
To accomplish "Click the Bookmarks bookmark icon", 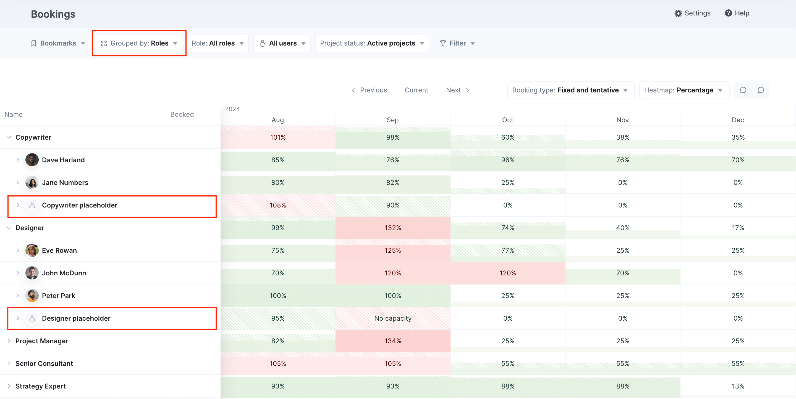I will click(34, 43).
